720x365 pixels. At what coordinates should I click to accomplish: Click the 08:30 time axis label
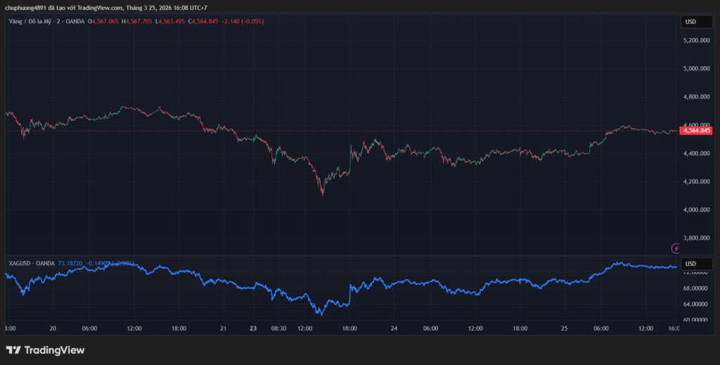tap(278, 328)
